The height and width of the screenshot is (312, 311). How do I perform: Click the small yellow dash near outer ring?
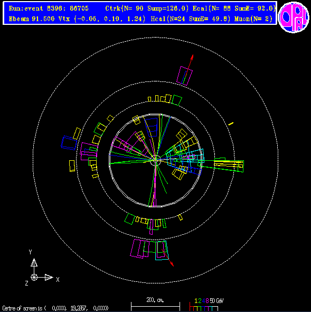pyautogui.click(x=231, y=124)
